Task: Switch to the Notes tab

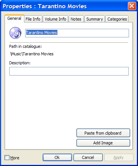Action: [76, 19]
